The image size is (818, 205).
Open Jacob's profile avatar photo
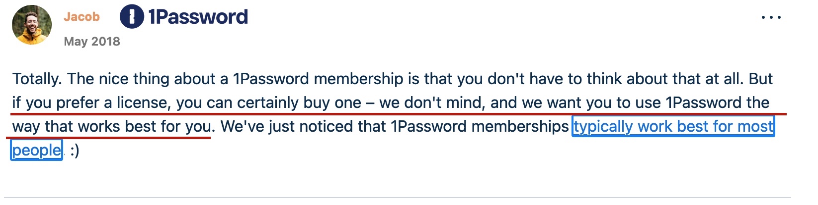[x=32, y=25]
